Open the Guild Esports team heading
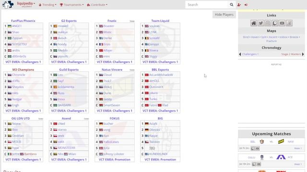Screen dimensions: 307x172 click(69, 70)
